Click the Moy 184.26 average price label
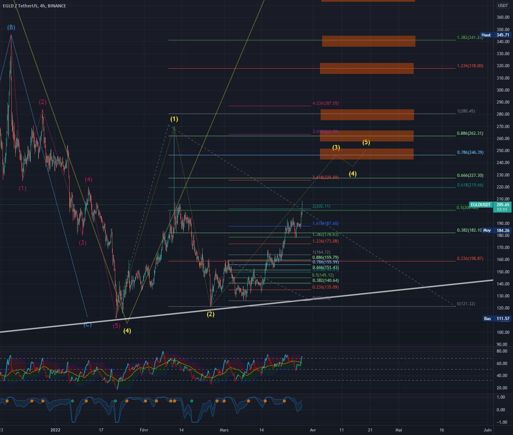The height and width of the screenshot is (435, 513). click(496, 230)
